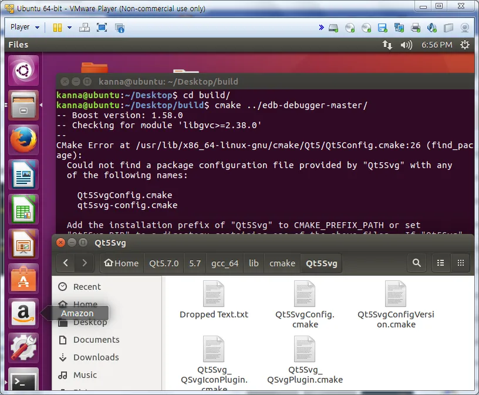Select Qt5SvgConfigVersion.cmake file
The width and height of the screenshot is (479, 395).
(396, 304)
